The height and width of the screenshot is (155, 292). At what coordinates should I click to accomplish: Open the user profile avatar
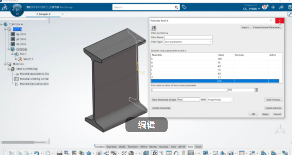point(265,7)
